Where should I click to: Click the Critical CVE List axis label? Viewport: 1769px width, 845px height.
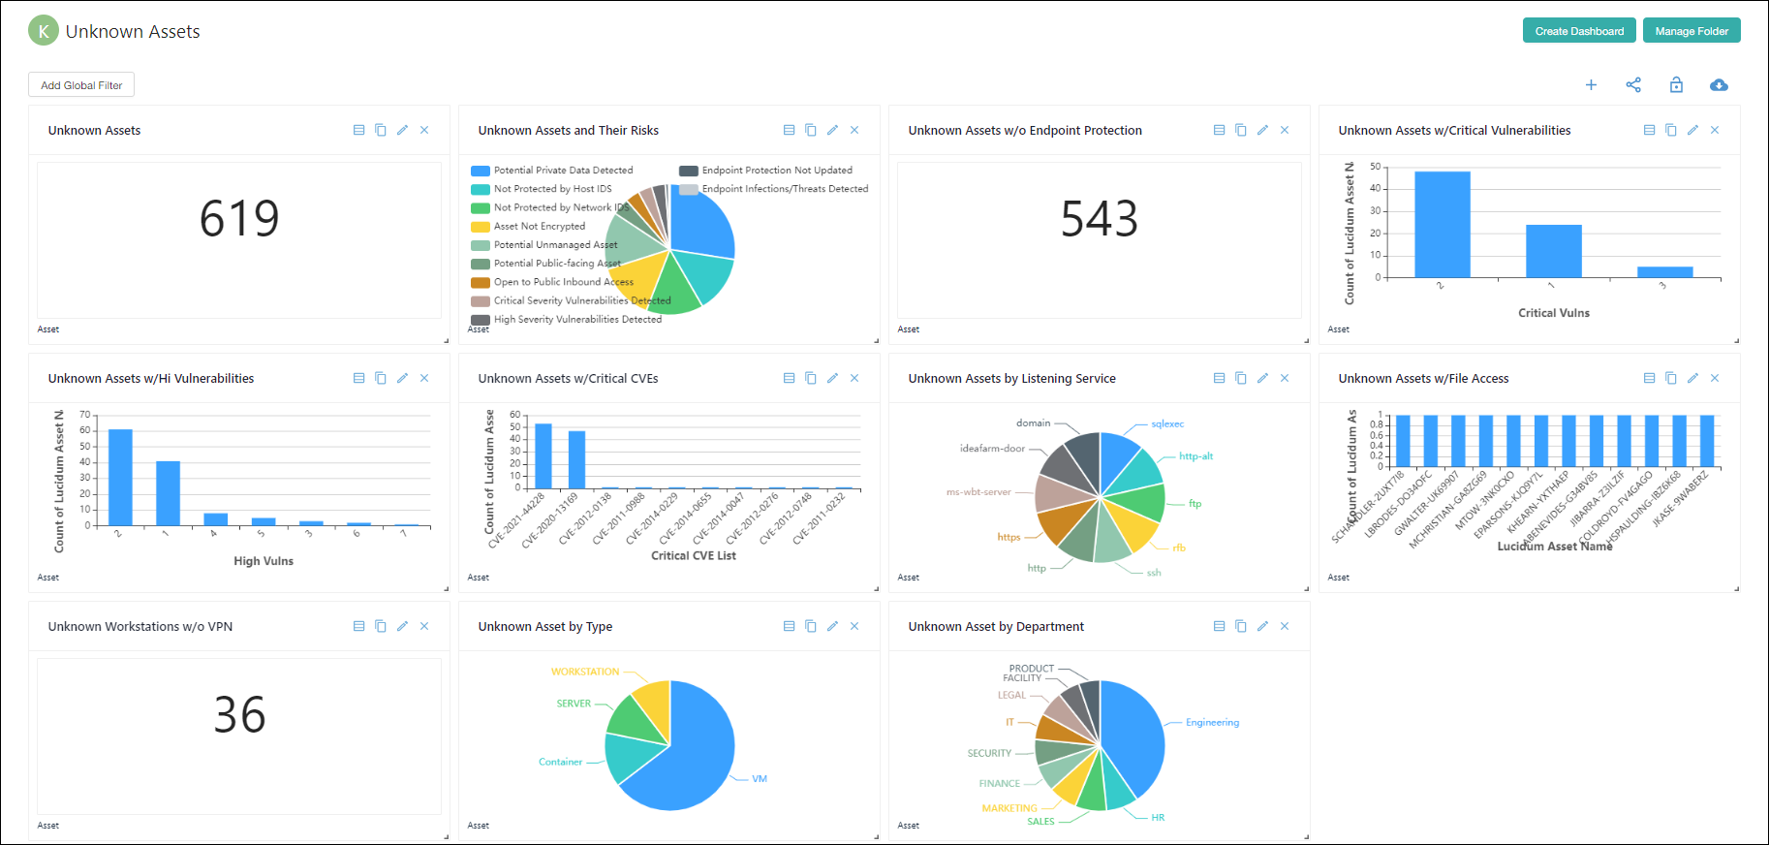pyautogui.click(x=694, y=556)
